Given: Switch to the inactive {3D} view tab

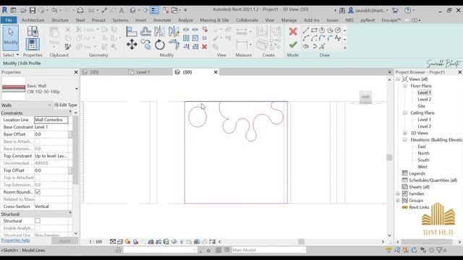Looking at the screenshot, I should coord(94,72).
